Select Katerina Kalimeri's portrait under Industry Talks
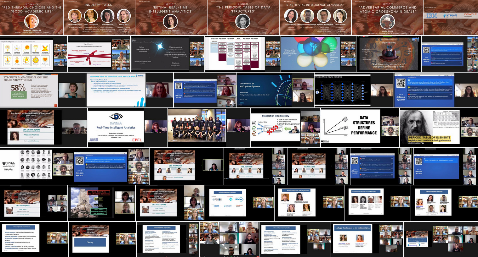The image size is (478, 257). pos(75,16)
